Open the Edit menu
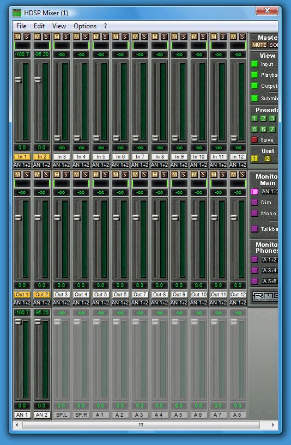This screenshot has height=445, width=291. 39,26
